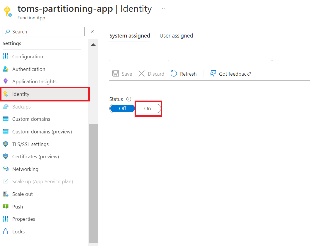
Task: Open Custom domains settings
Action: pos(31,119)
